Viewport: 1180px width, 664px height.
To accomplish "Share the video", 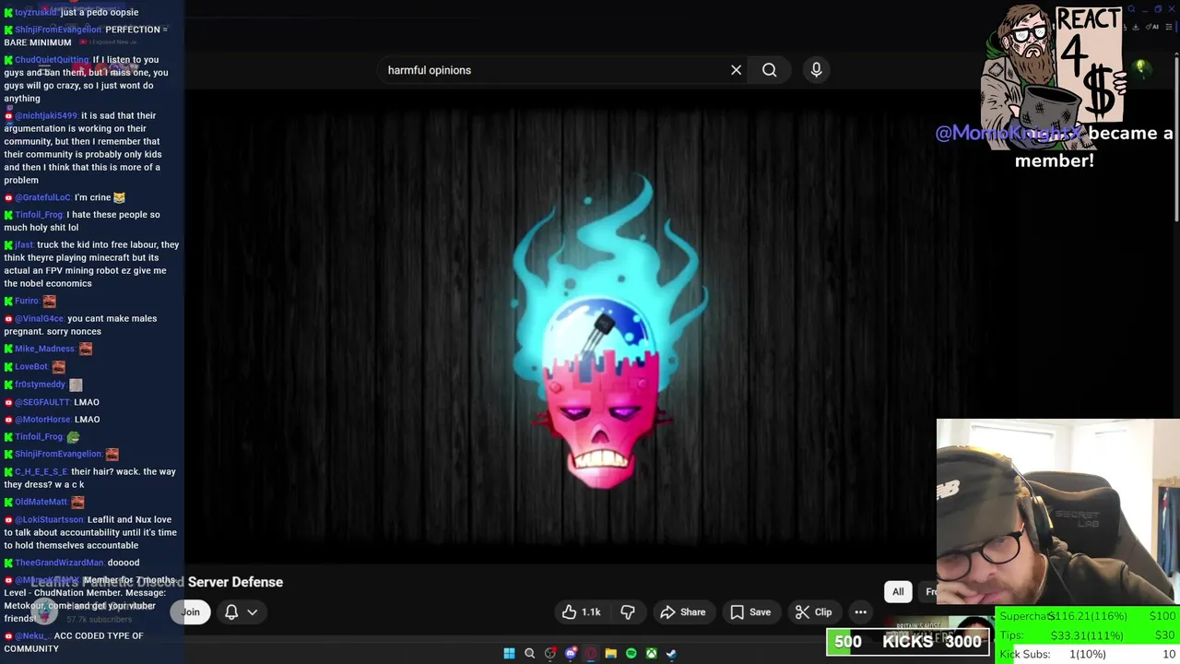I will pos(682,611).
